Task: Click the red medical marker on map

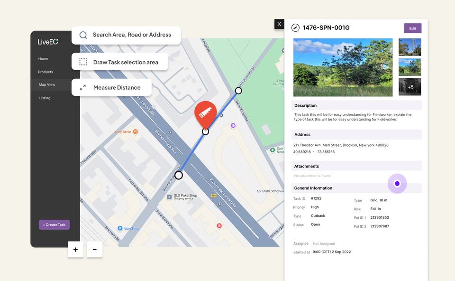Action: (219, 226)
